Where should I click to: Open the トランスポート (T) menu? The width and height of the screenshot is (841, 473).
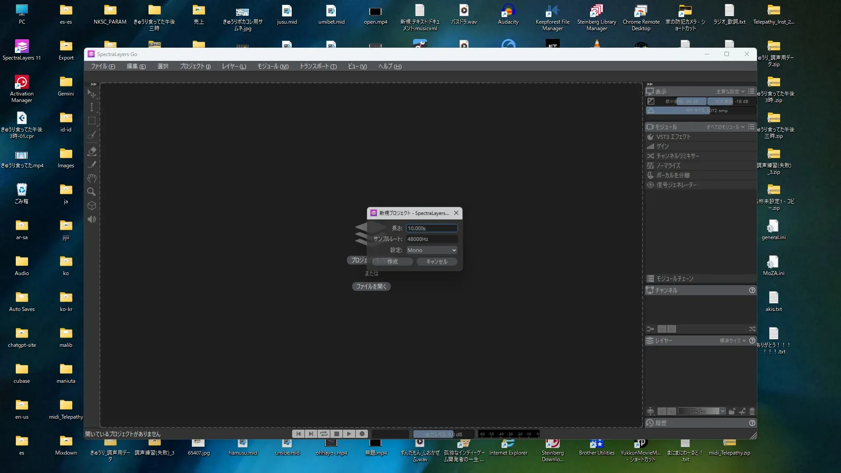coord(318,66)
